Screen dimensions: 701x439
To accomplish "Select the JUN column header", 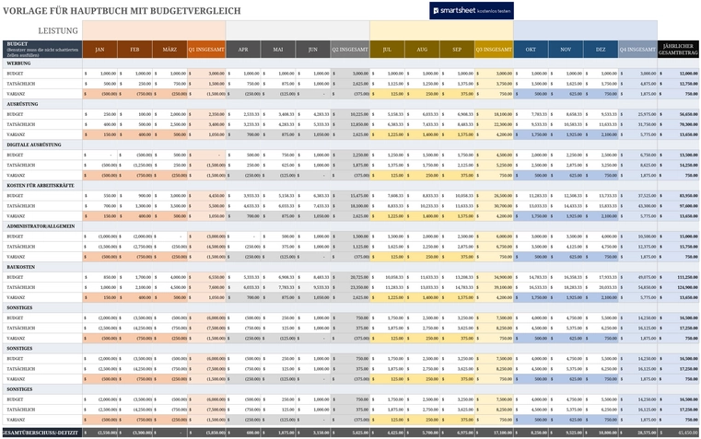I will 313,50.
